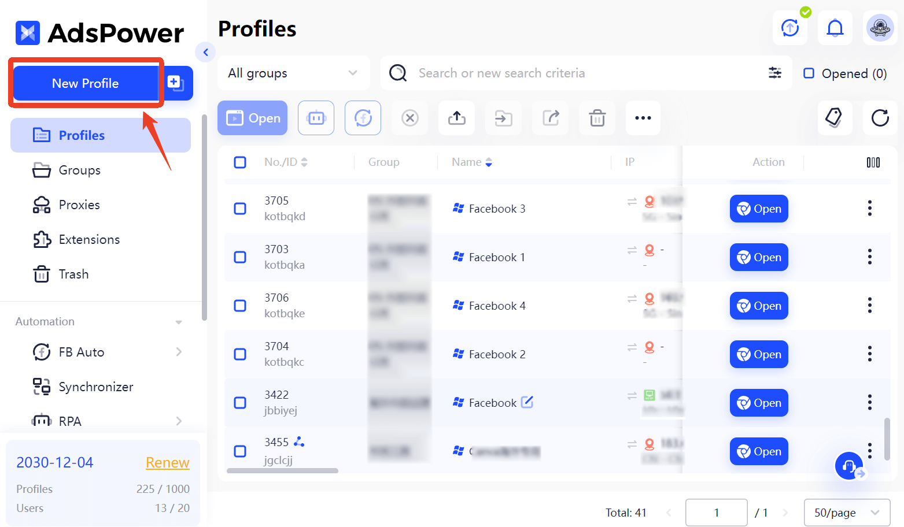904x527 pixels.
Task: Open the support headset chat button
Action: point(850,466)
